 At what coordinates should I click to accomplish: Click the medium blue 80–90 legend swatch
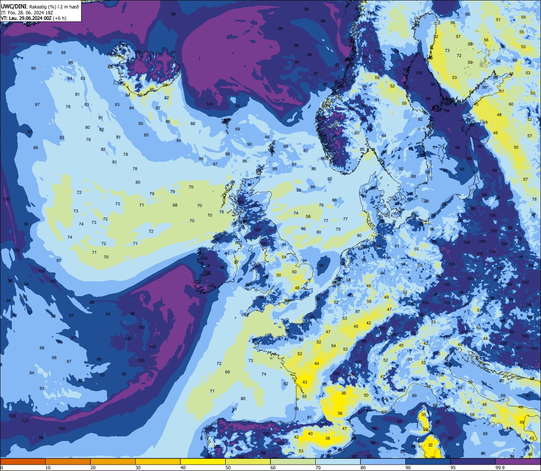383,461
